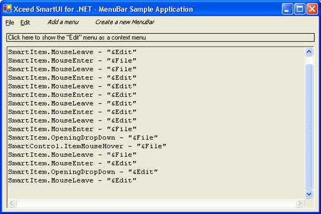Click the OpeningDropDown "&File" log line
Screen dimensions: 321x214
click(83, 138)
